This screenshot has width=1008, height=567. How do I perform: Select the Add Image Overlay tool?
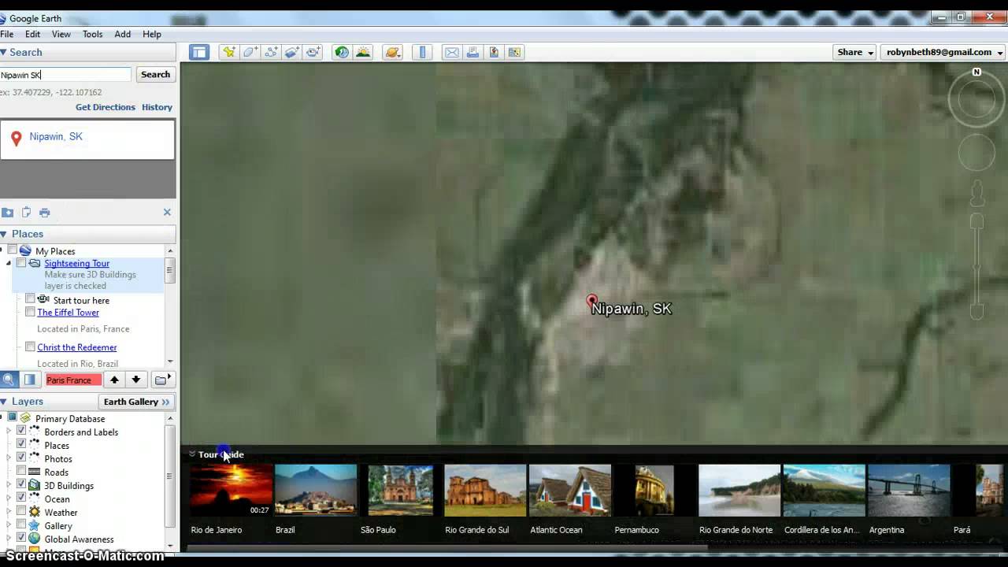tap(292, 53)
